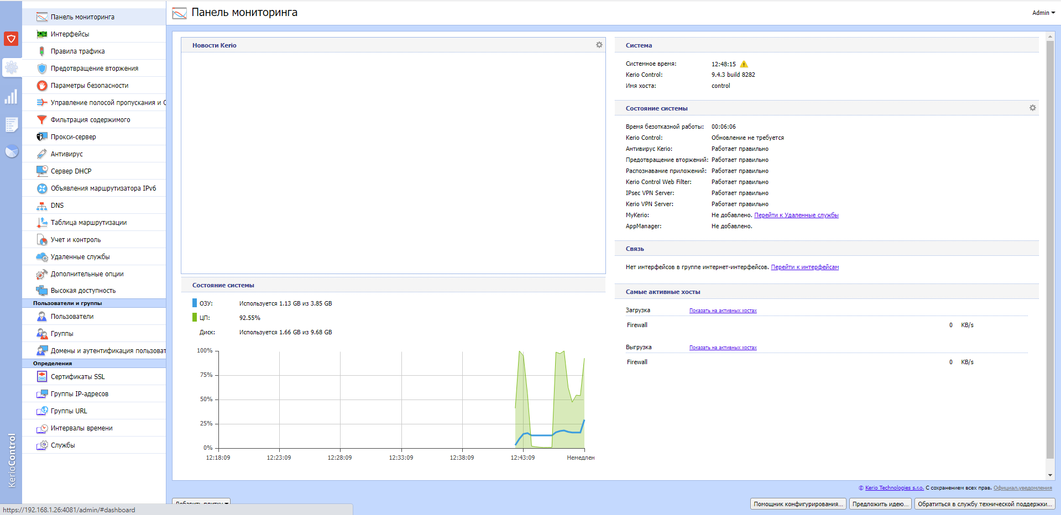The image size is (1061, 515).
Task: Open settings gear of Новости Kerio tile
Action: 599,45
